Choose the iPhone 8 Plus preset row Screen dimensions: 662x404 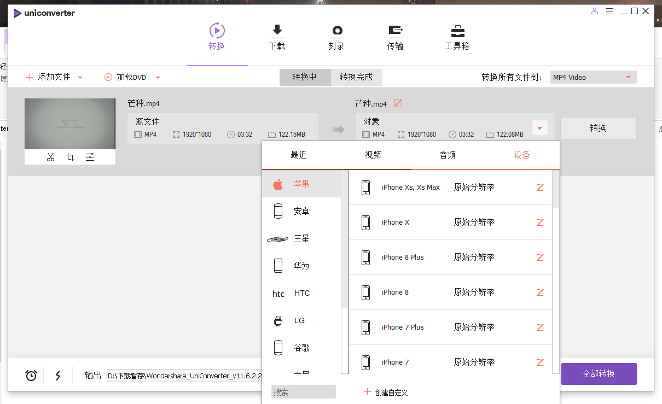click(450, 257)
